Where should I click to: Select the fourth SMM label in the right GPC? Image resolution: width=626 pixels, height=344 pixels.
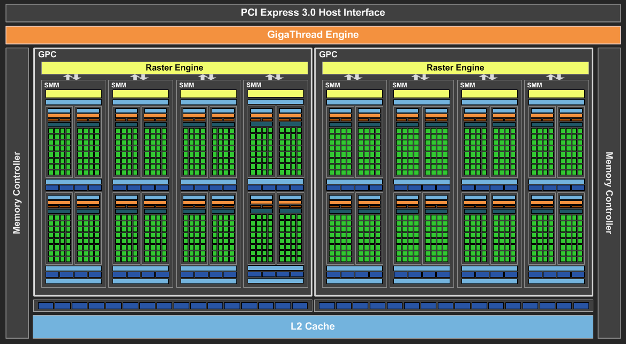pos(534,85)
